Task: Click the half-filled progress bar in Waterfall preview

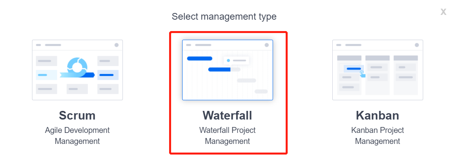Action: click(x=224, y=70)
